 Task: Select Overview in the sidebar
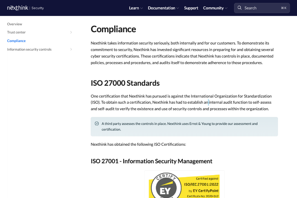click(15, 24)
